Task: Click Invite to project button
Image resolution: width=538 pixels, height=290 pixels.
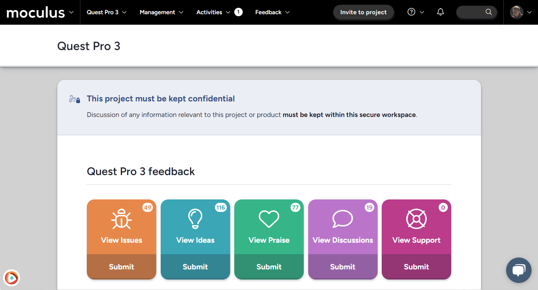Action: [x=363, y=12]
